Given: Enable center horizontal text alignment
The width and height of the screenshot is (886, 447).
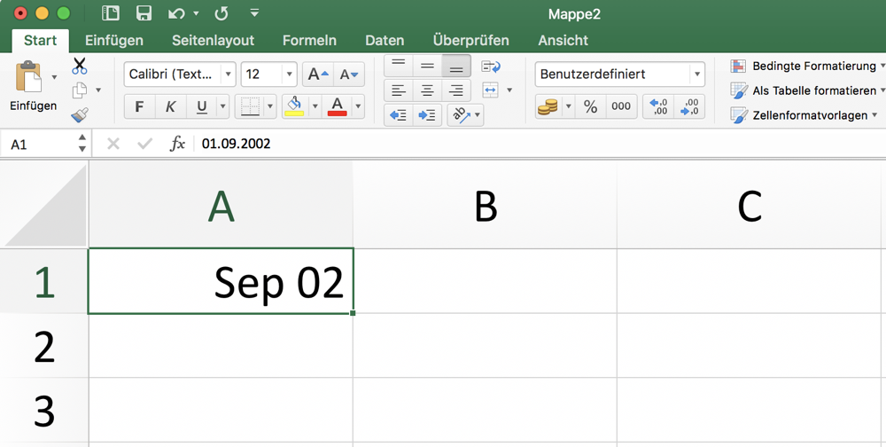Looking at the screenshot, I should pyautogui.click(x=427, y=90).
